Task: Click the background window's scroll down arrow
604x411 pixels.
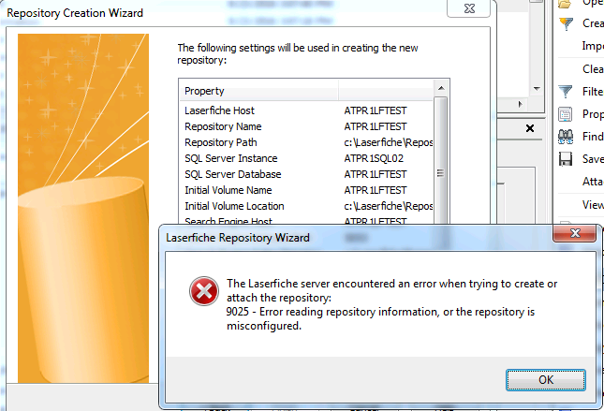Action: 537,89
